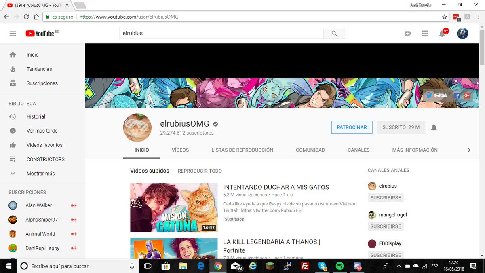
Task: Open video title INTENTANDO DUCHAR A MIS GATOS
Action: click(x=276, y=187)
